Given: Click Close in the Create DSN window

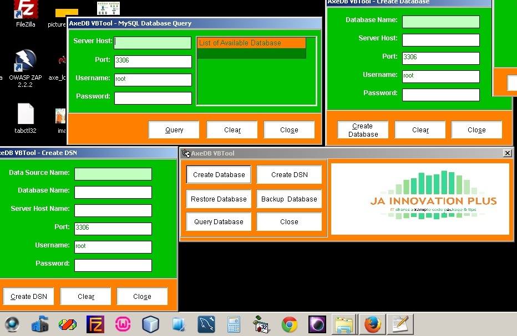Looking at the screenshot, I should pyautogui.click(x=142, y=296).
